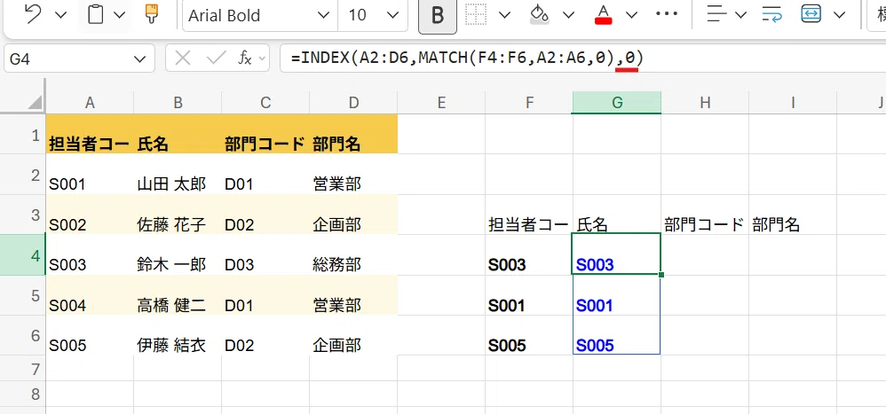Click cell containing 鈴木 一郎
This screenshot has width=886, height=414.
coord(178,255)
